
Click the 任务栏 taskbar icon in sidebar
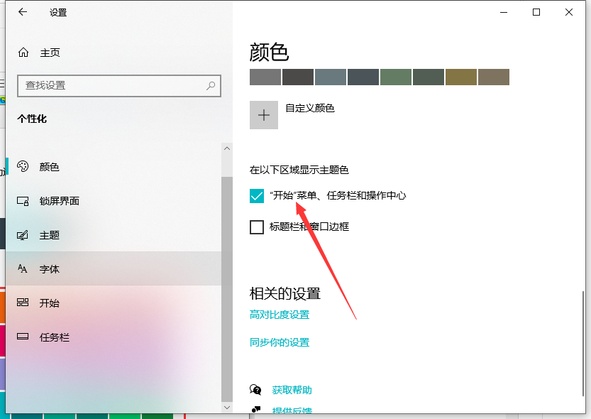22,337
